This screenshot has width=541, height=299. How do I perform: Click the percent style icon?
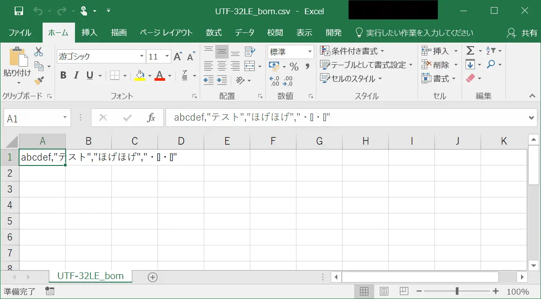click(294, 67)
